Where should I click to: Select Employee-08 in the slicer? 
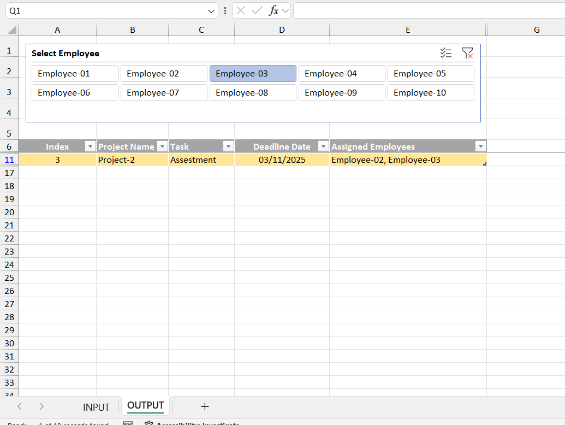pyautogui.click(x=253, y=93)
